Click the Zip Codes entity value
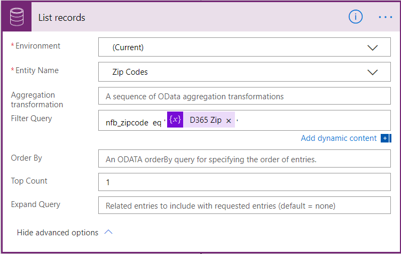The width and height of the screenshot is (401, 254). point(130,72)
